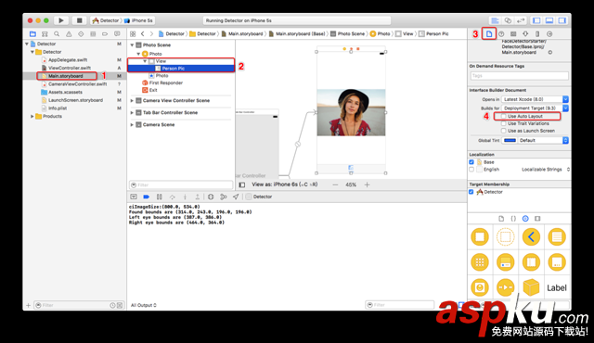Go forward with the jump bar right arrow
The image size is (594, 343).
151,34
